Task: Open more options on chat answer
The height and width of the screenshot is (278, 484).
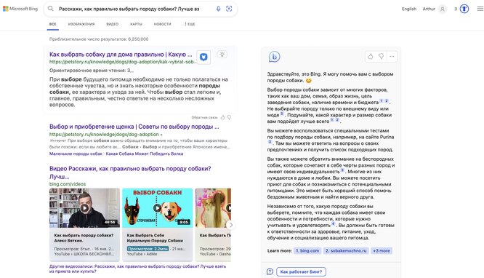Action: (392, 56)
